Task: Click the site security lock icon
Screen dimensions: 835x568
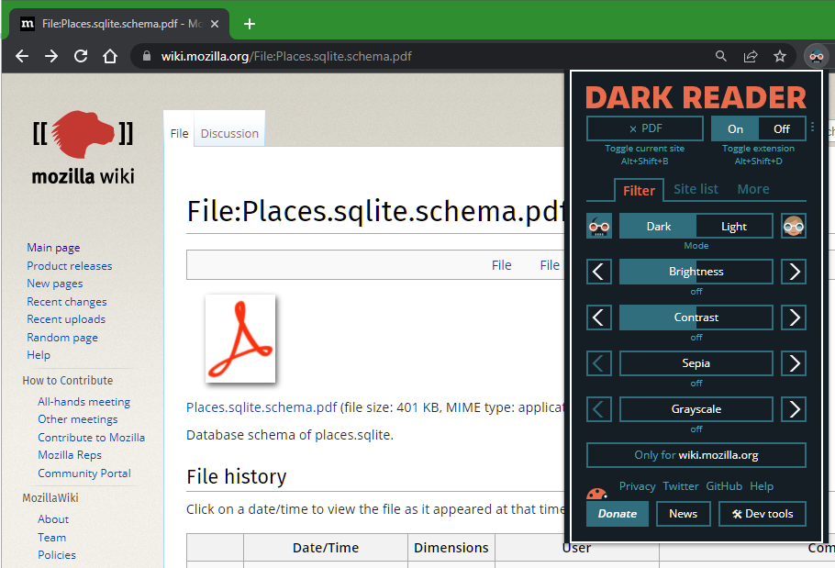Action: (x=145, y=56)
